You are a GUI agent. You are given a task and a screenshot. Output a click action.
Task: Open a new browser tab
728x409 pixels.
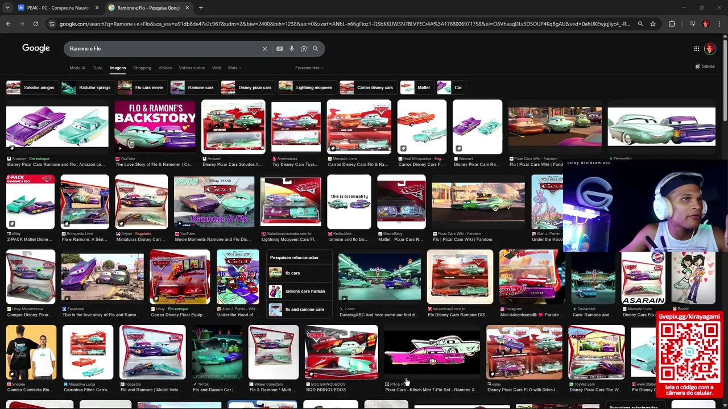pyautogui.click(x=201, y=8)
